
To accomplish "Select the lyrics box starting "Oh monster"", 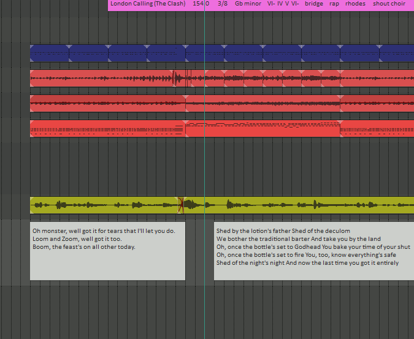I will point(107,264).
